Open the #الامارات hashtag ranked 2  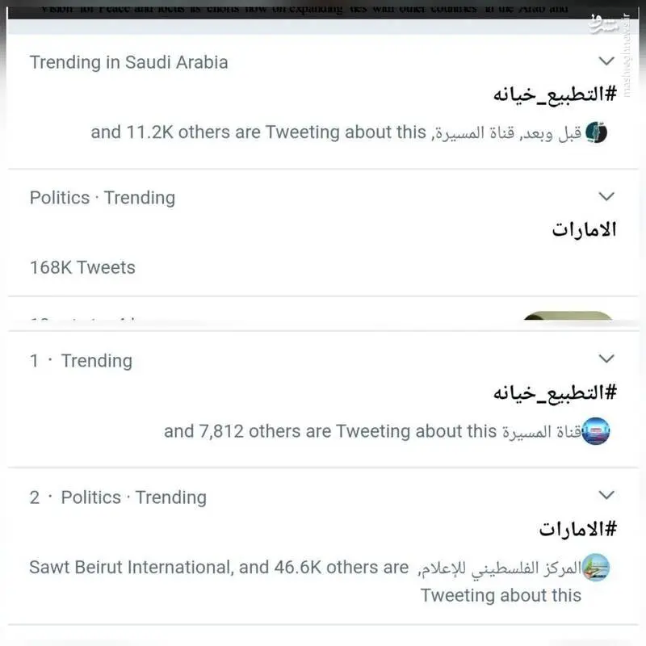tap(577, 529)
